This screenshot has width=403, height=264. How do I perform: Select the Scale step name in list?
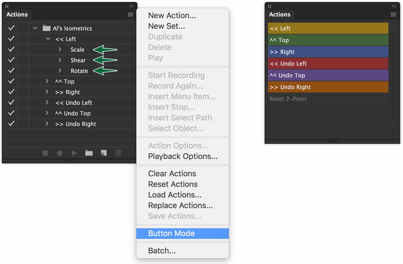pyautogui.click(x=77, y=50)
